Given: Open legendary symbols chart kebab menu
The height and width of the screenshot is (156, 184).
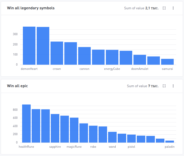Looking at the screenshot, I should coord(173,8).
